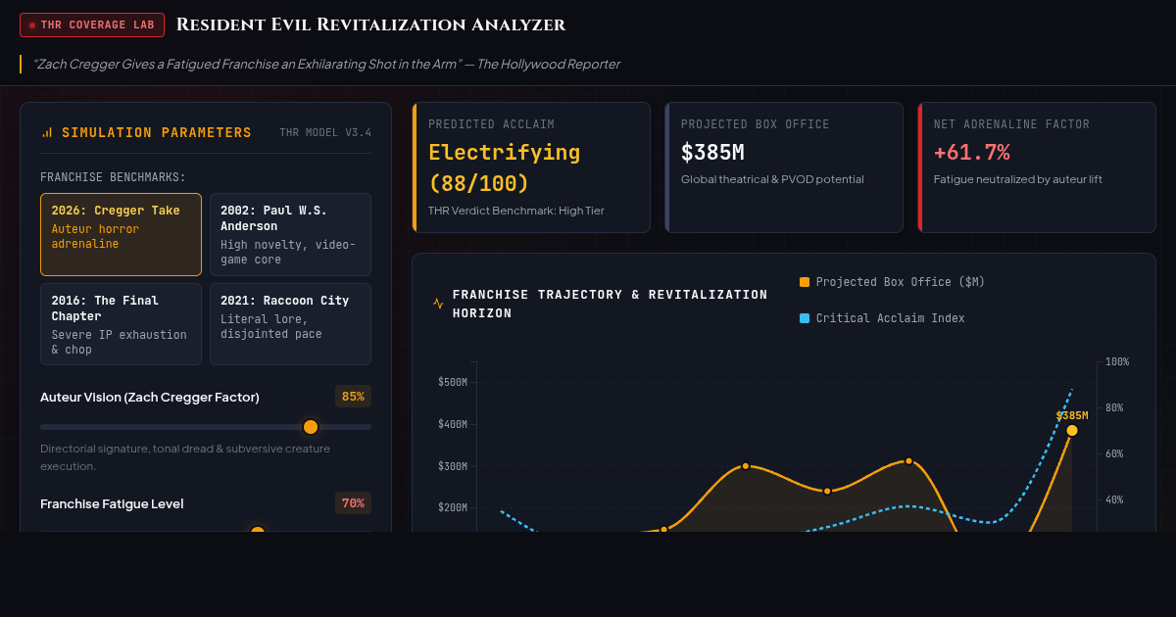The height and width of the screenshot is (617, 1176).
Task: Select the 2026: Cregger Take benchmark
Action: pyautogui.click(x=121, y=234)
